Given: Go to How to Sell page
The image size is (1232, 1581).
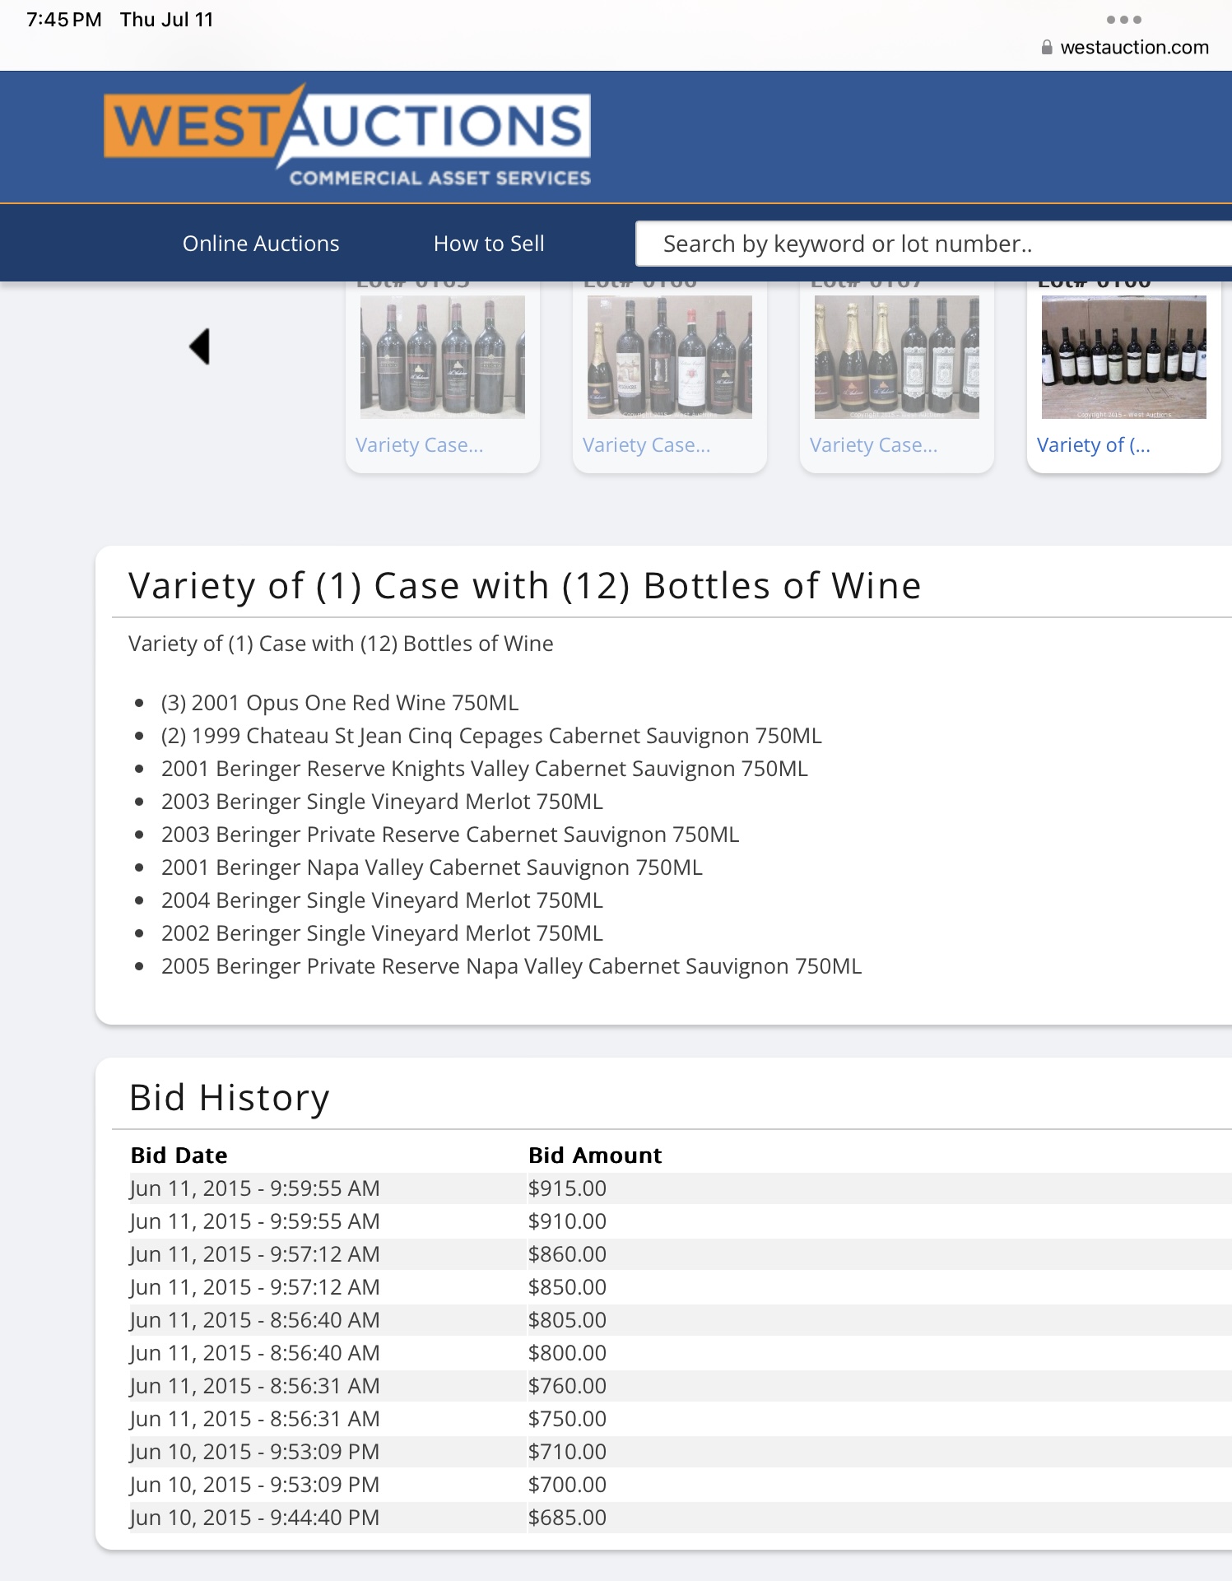Looking at the screenshot, I should click(489, 244).
